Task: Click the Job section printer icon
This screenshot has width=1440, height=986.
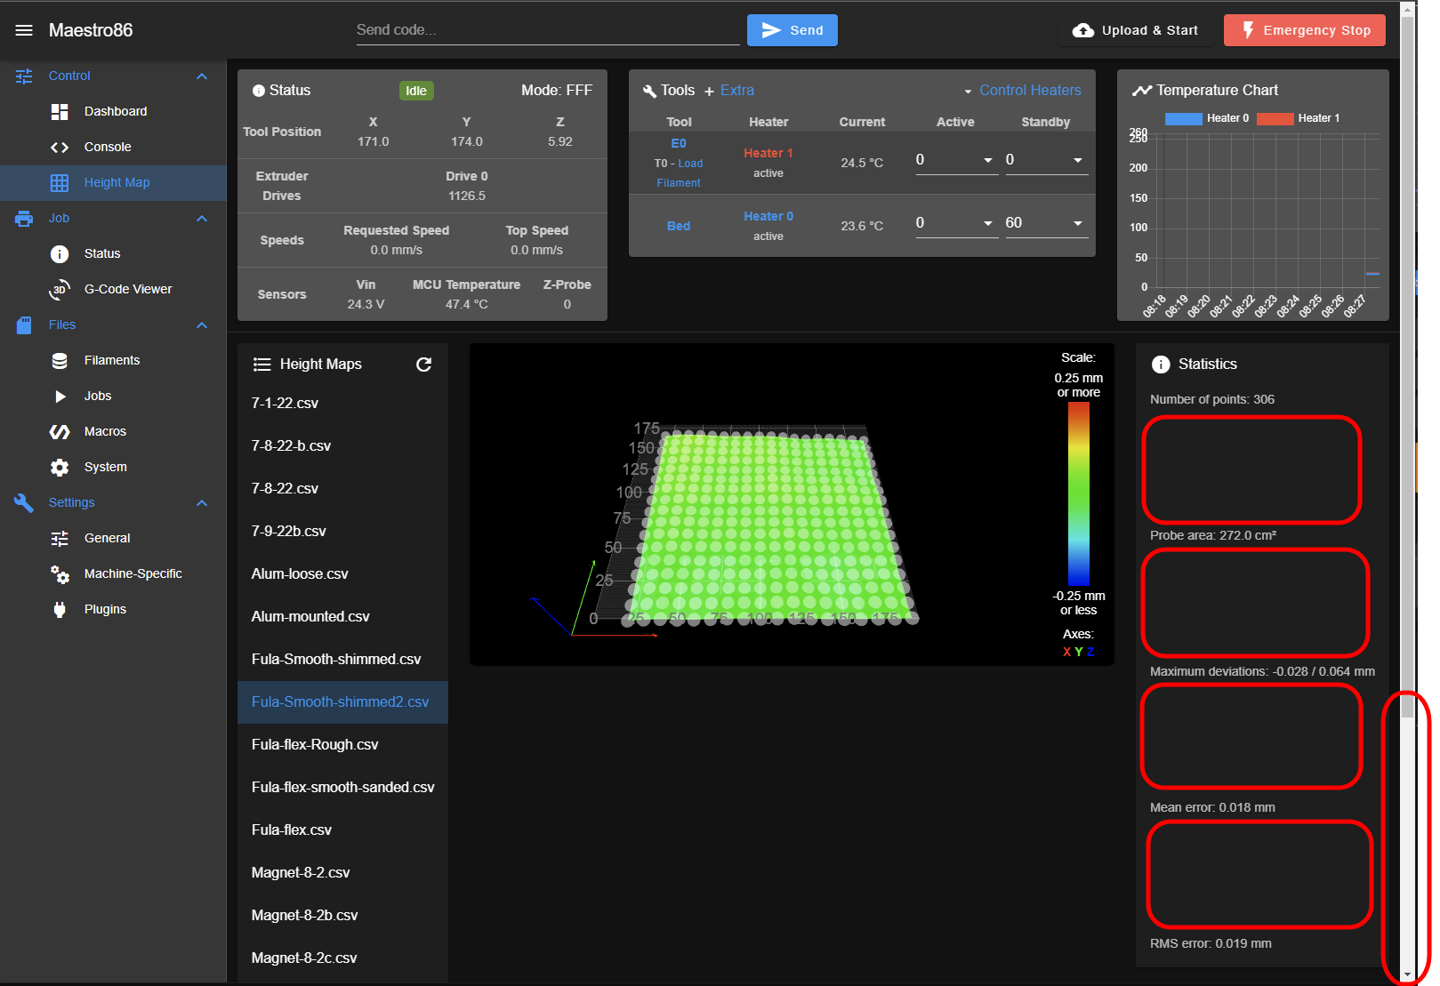Action: click(x=24, y=218)
